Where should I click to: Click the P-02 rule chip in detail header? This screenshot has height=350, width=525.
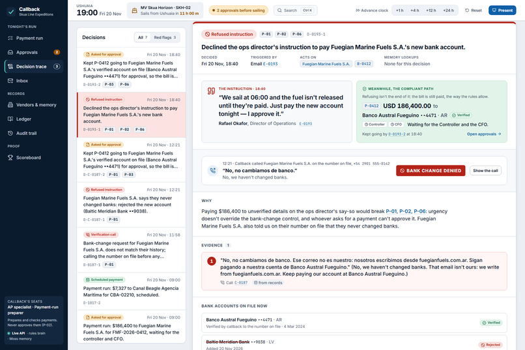coord(281,34)
